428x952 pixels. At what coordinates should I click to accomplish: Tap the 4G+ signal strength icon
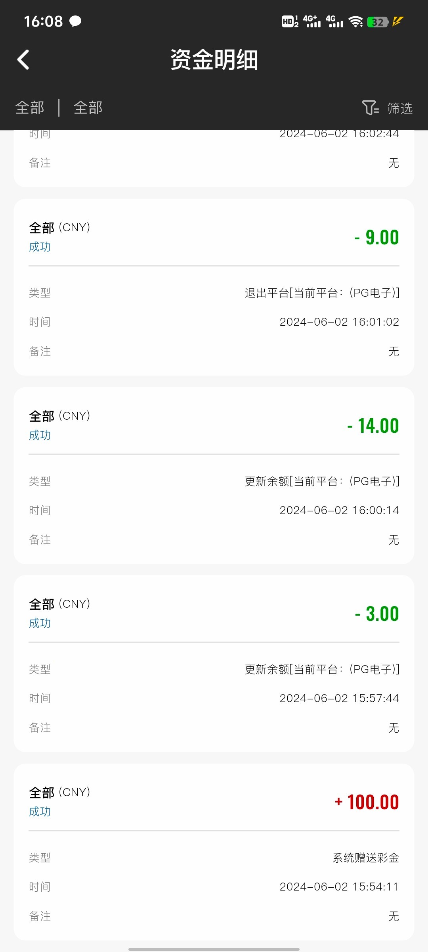pos(311,21)
